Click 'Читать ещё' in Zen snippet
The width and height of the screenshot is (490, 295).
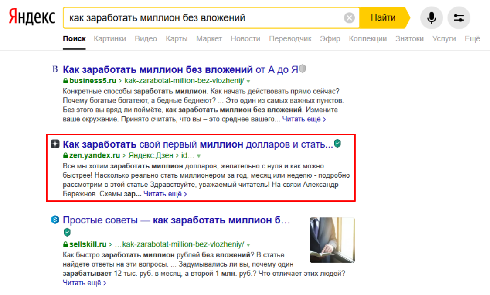tap(165, 194)
